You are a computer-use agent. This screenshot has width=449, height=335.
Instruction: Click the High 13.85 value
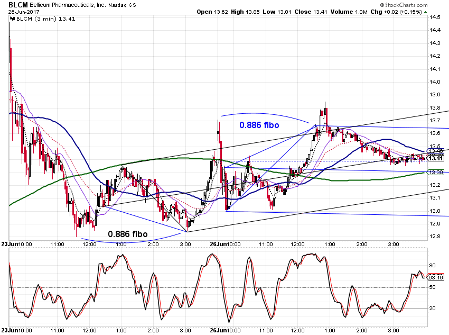click(x=246, y=12)
